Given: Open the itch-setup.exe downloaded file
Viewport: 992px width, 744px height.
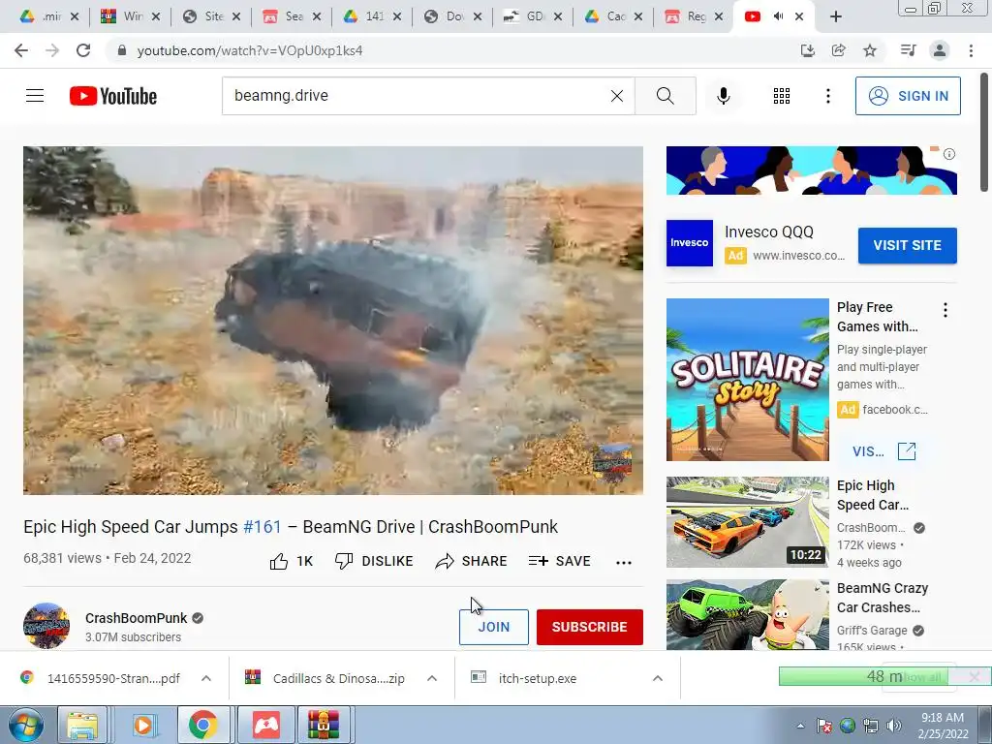Looking at the screenshot, I should (x=537, y=678).
